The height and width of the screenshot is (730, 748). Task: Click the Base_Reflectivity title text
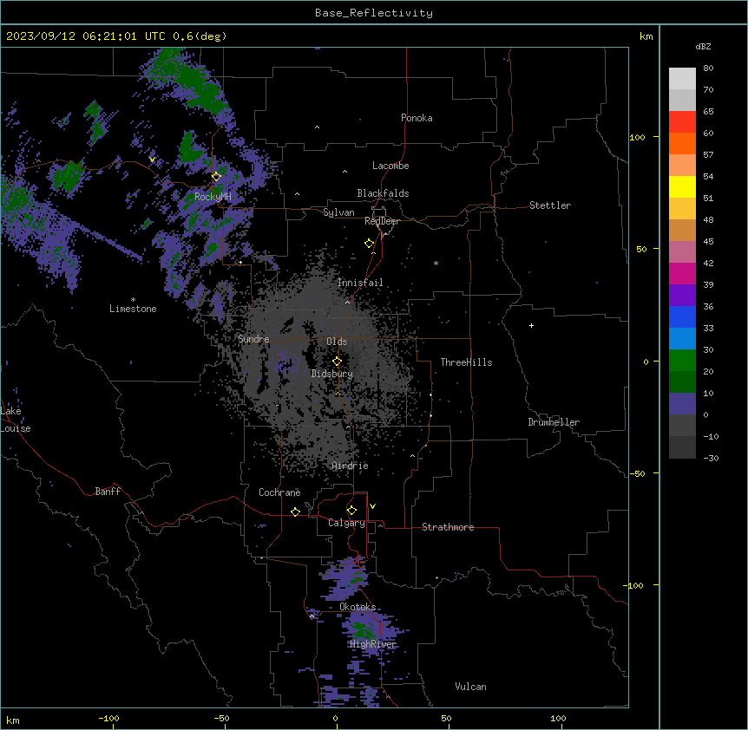[x=374, y=13]
